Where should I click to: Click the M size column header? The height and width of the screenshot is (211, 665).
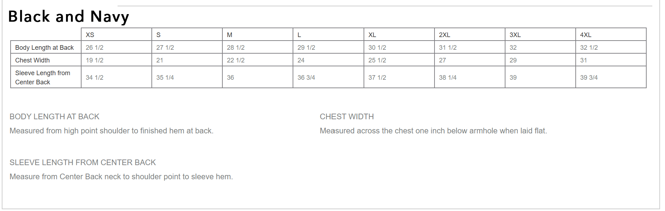229,35
